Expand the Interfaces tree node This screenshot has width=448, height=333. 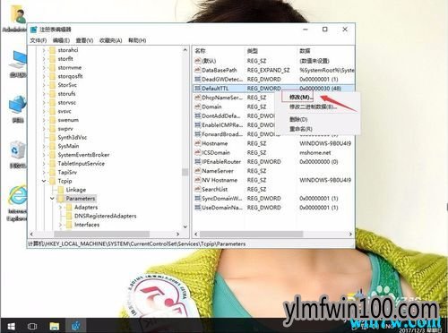[x=61, y=225]
